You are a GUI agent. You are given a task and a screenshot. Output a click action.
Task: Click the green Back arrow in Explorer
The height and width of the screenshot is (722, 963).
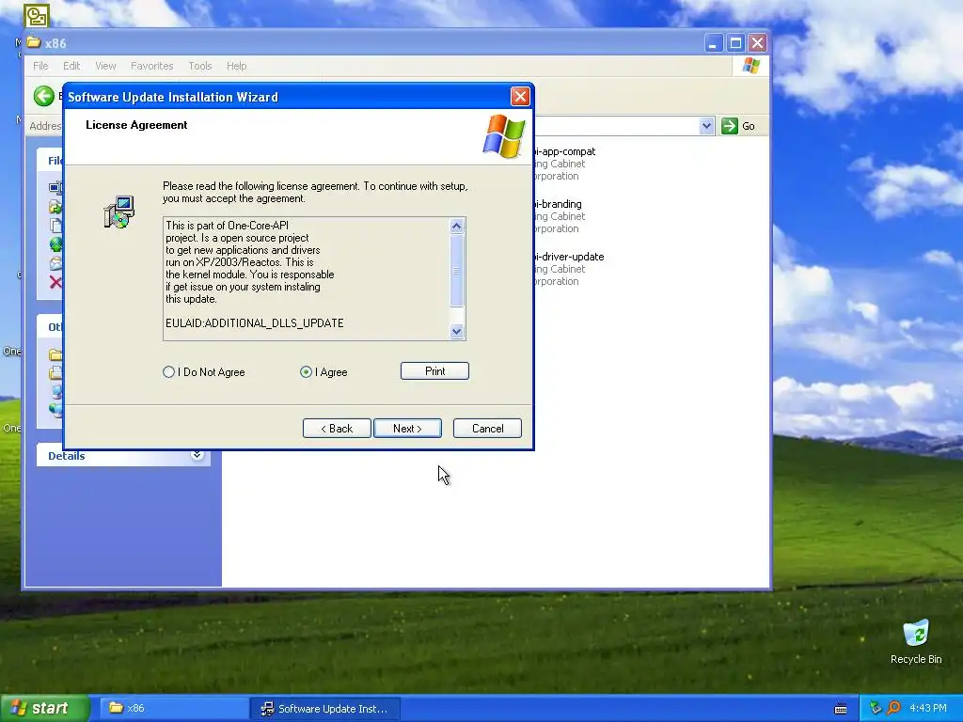click(43, 96)
